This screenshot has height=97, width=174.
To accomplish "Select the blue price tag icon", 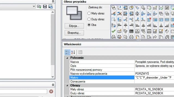I will click(x=137, y=8).
